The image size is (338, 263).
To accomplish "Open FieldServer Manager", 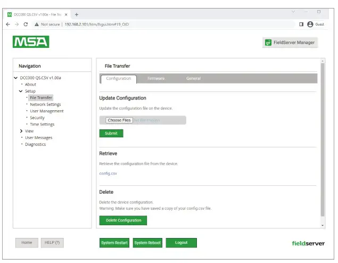I will tap(290, 43).
